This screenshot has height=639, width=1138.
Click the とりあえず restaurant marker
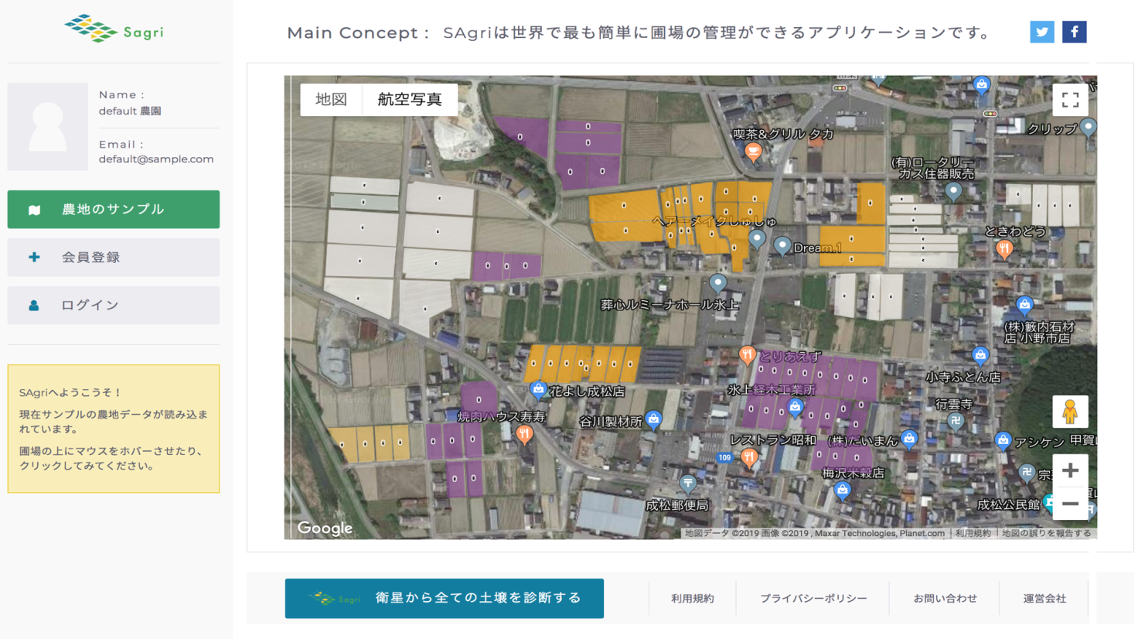pos(747,355)
